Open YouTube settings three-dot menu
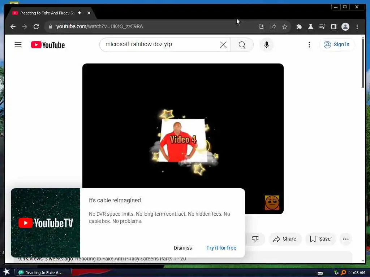The height and width of the screenshot is (277, 370). pyautogui.click(x=309, y=44)
